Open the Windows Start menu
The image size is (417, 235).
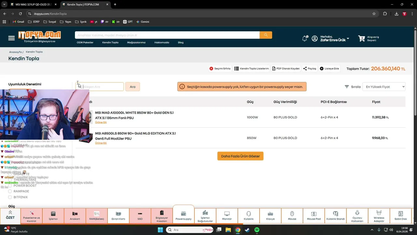[160, 230]
